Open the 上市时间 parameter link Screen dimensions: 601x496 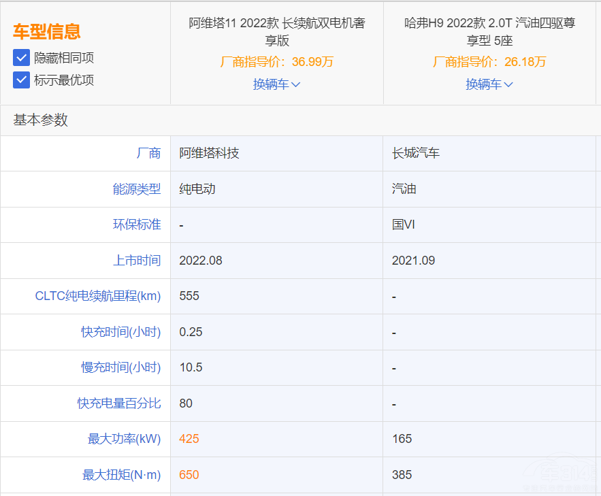tap(137, 261)
